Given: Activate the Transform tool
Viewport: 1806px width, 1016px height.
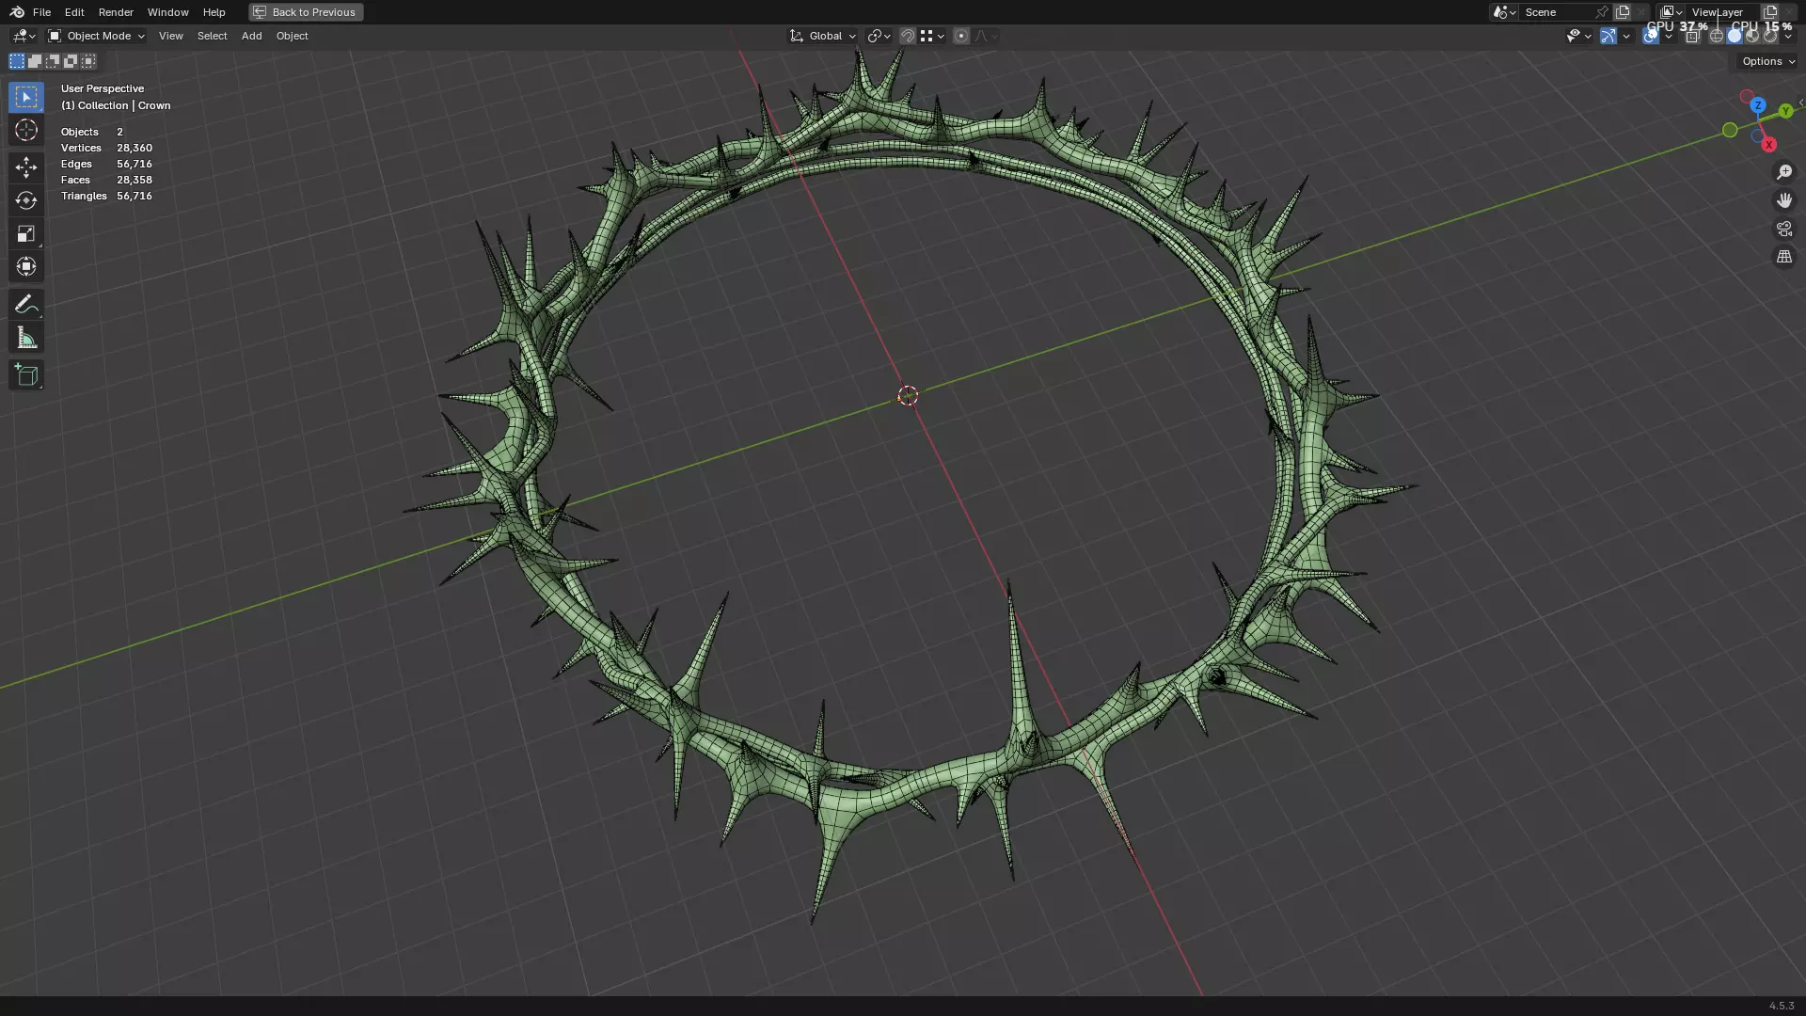Looking at the screenshot, I should [x=26, y=266].
